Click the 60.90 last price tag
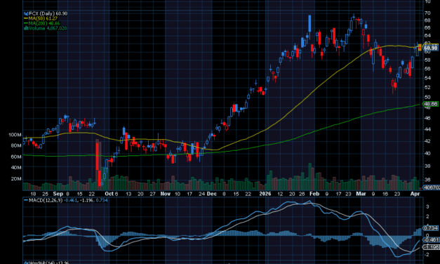Image resolution: width=440 pixels, height=264 pixels. pyautogui.click(x=431, y=48)
